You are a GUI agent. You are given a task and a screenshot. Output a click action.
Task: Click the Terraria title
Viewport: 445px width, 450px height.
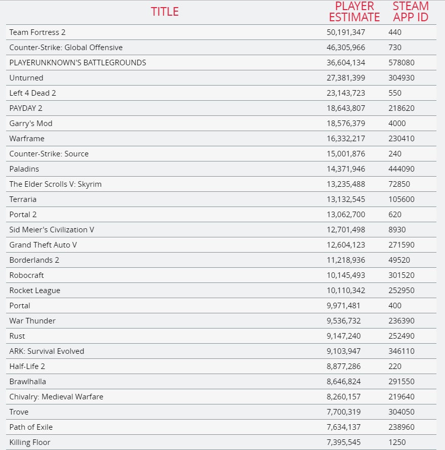[x=23, y=199]
